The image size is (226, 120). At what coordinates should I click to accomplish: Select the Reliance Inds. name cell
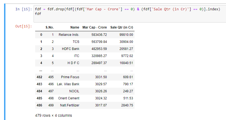point(69,35)
